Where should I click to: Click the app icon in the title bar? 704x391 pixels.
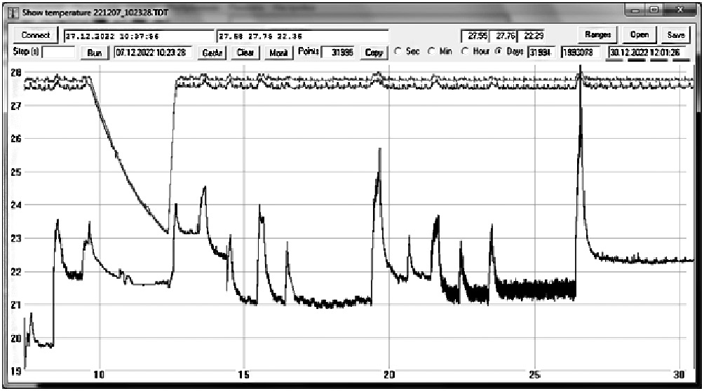13,13
